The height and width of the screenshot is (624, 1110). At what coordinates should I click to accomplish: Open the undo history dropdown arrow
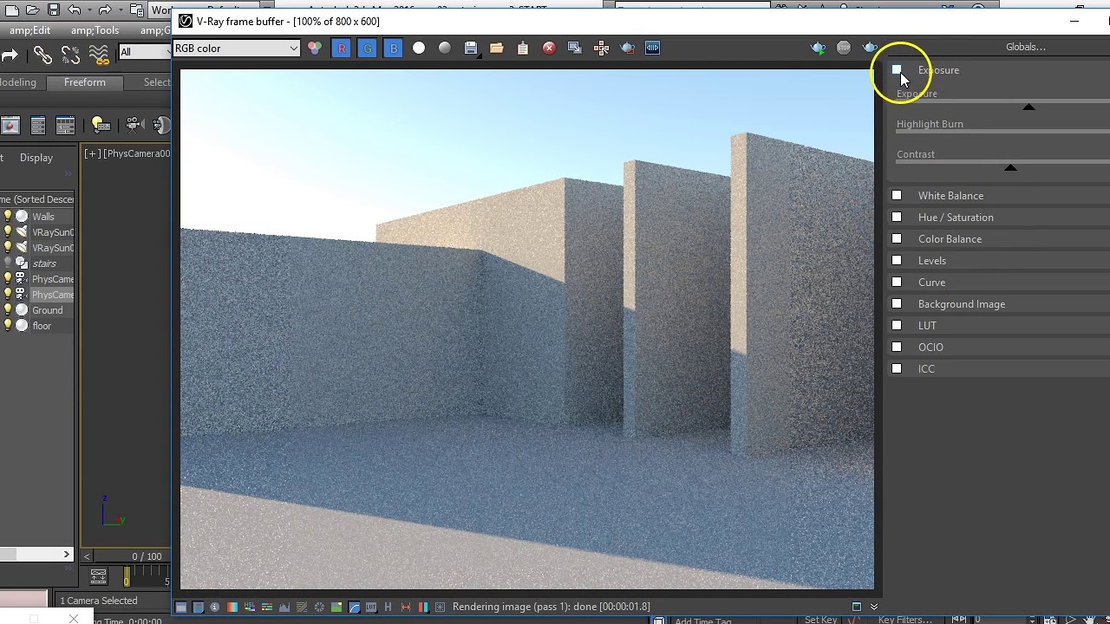(x=91, y=10)
